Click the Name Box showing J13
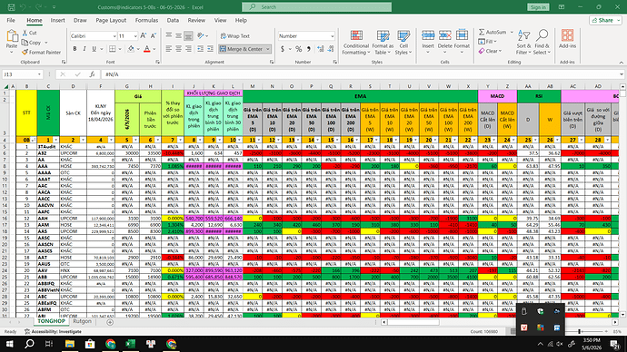 click(x=23, y=74)
